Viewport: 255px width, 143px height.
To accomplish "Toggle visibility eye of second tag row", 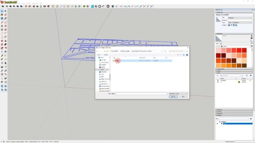I will (x=218, y=82).
